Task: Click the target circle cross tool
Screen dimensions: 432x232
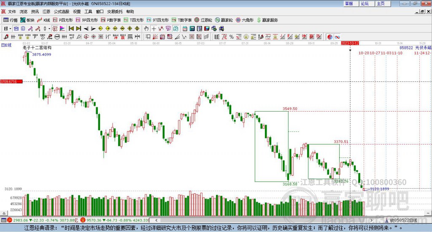Action: point(86,37)
